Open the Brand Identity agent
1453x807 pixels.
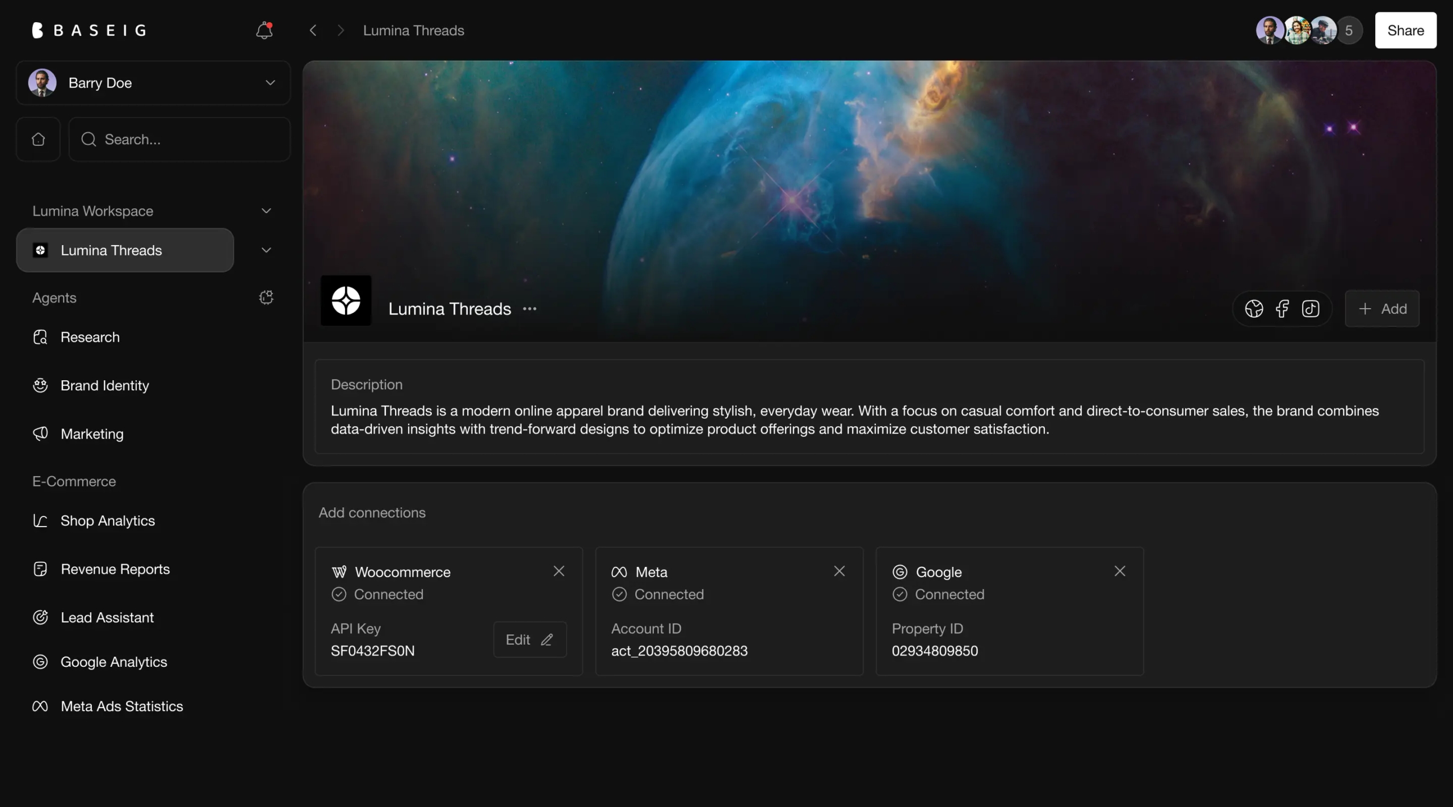[104, 385]
